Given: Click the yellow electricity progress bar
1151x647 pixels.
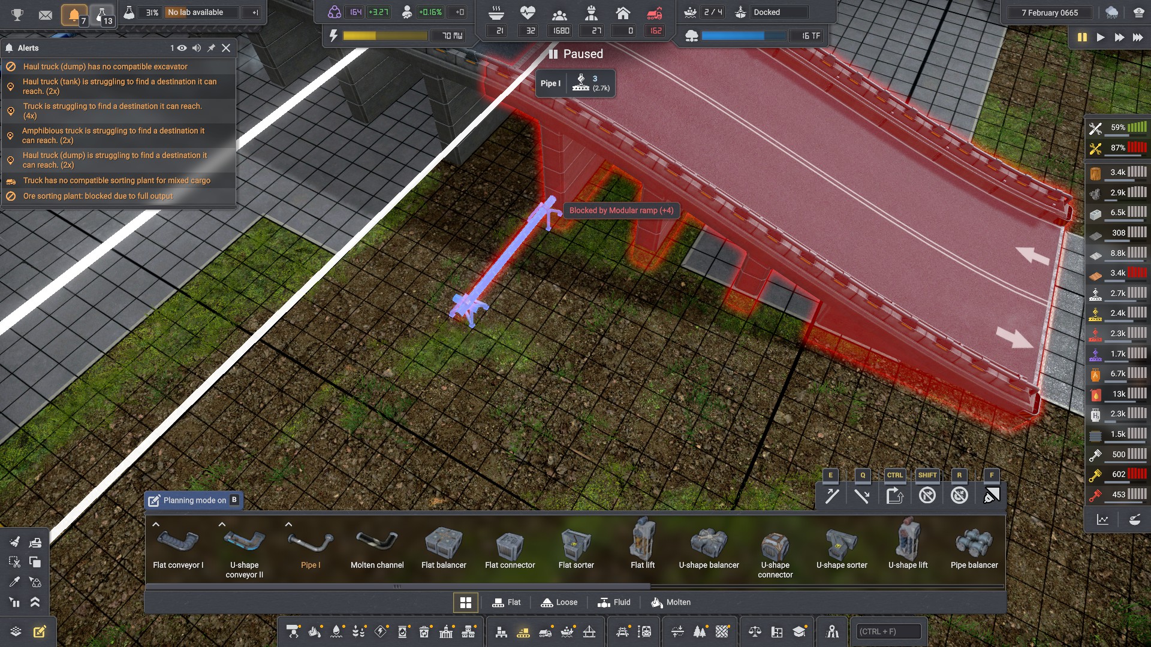Looking at the screenshot, I should 385,36.
